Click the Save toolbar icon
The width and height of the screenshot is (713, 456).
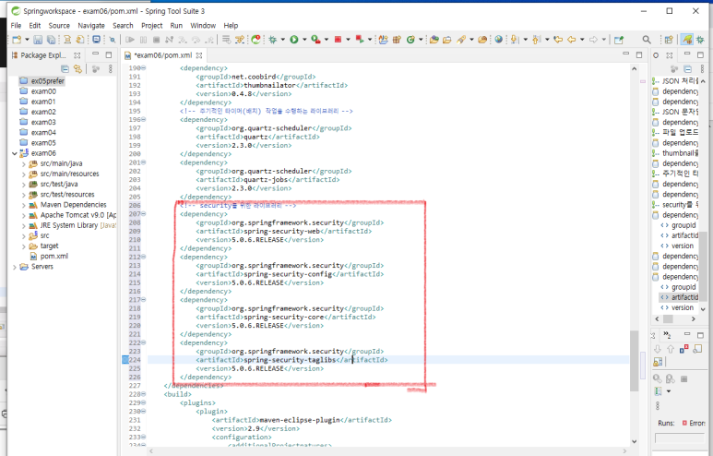tap(38, 40)
